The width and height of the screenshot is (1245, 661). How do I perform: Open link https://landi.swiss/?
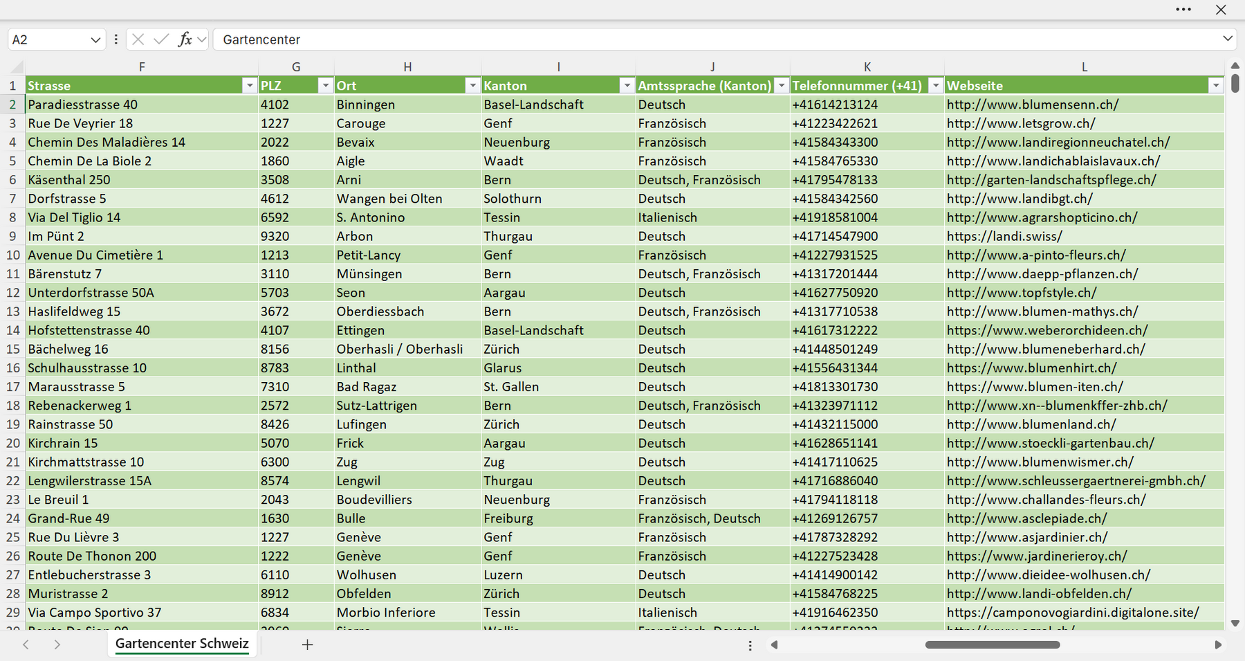pyautogui.click(x=1004, y=236)
